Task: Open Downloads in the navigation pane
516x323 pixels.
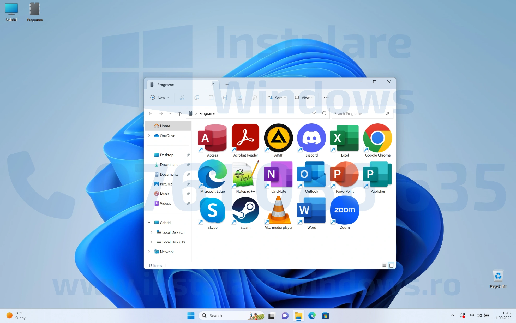Action: (x=169, y=165)
